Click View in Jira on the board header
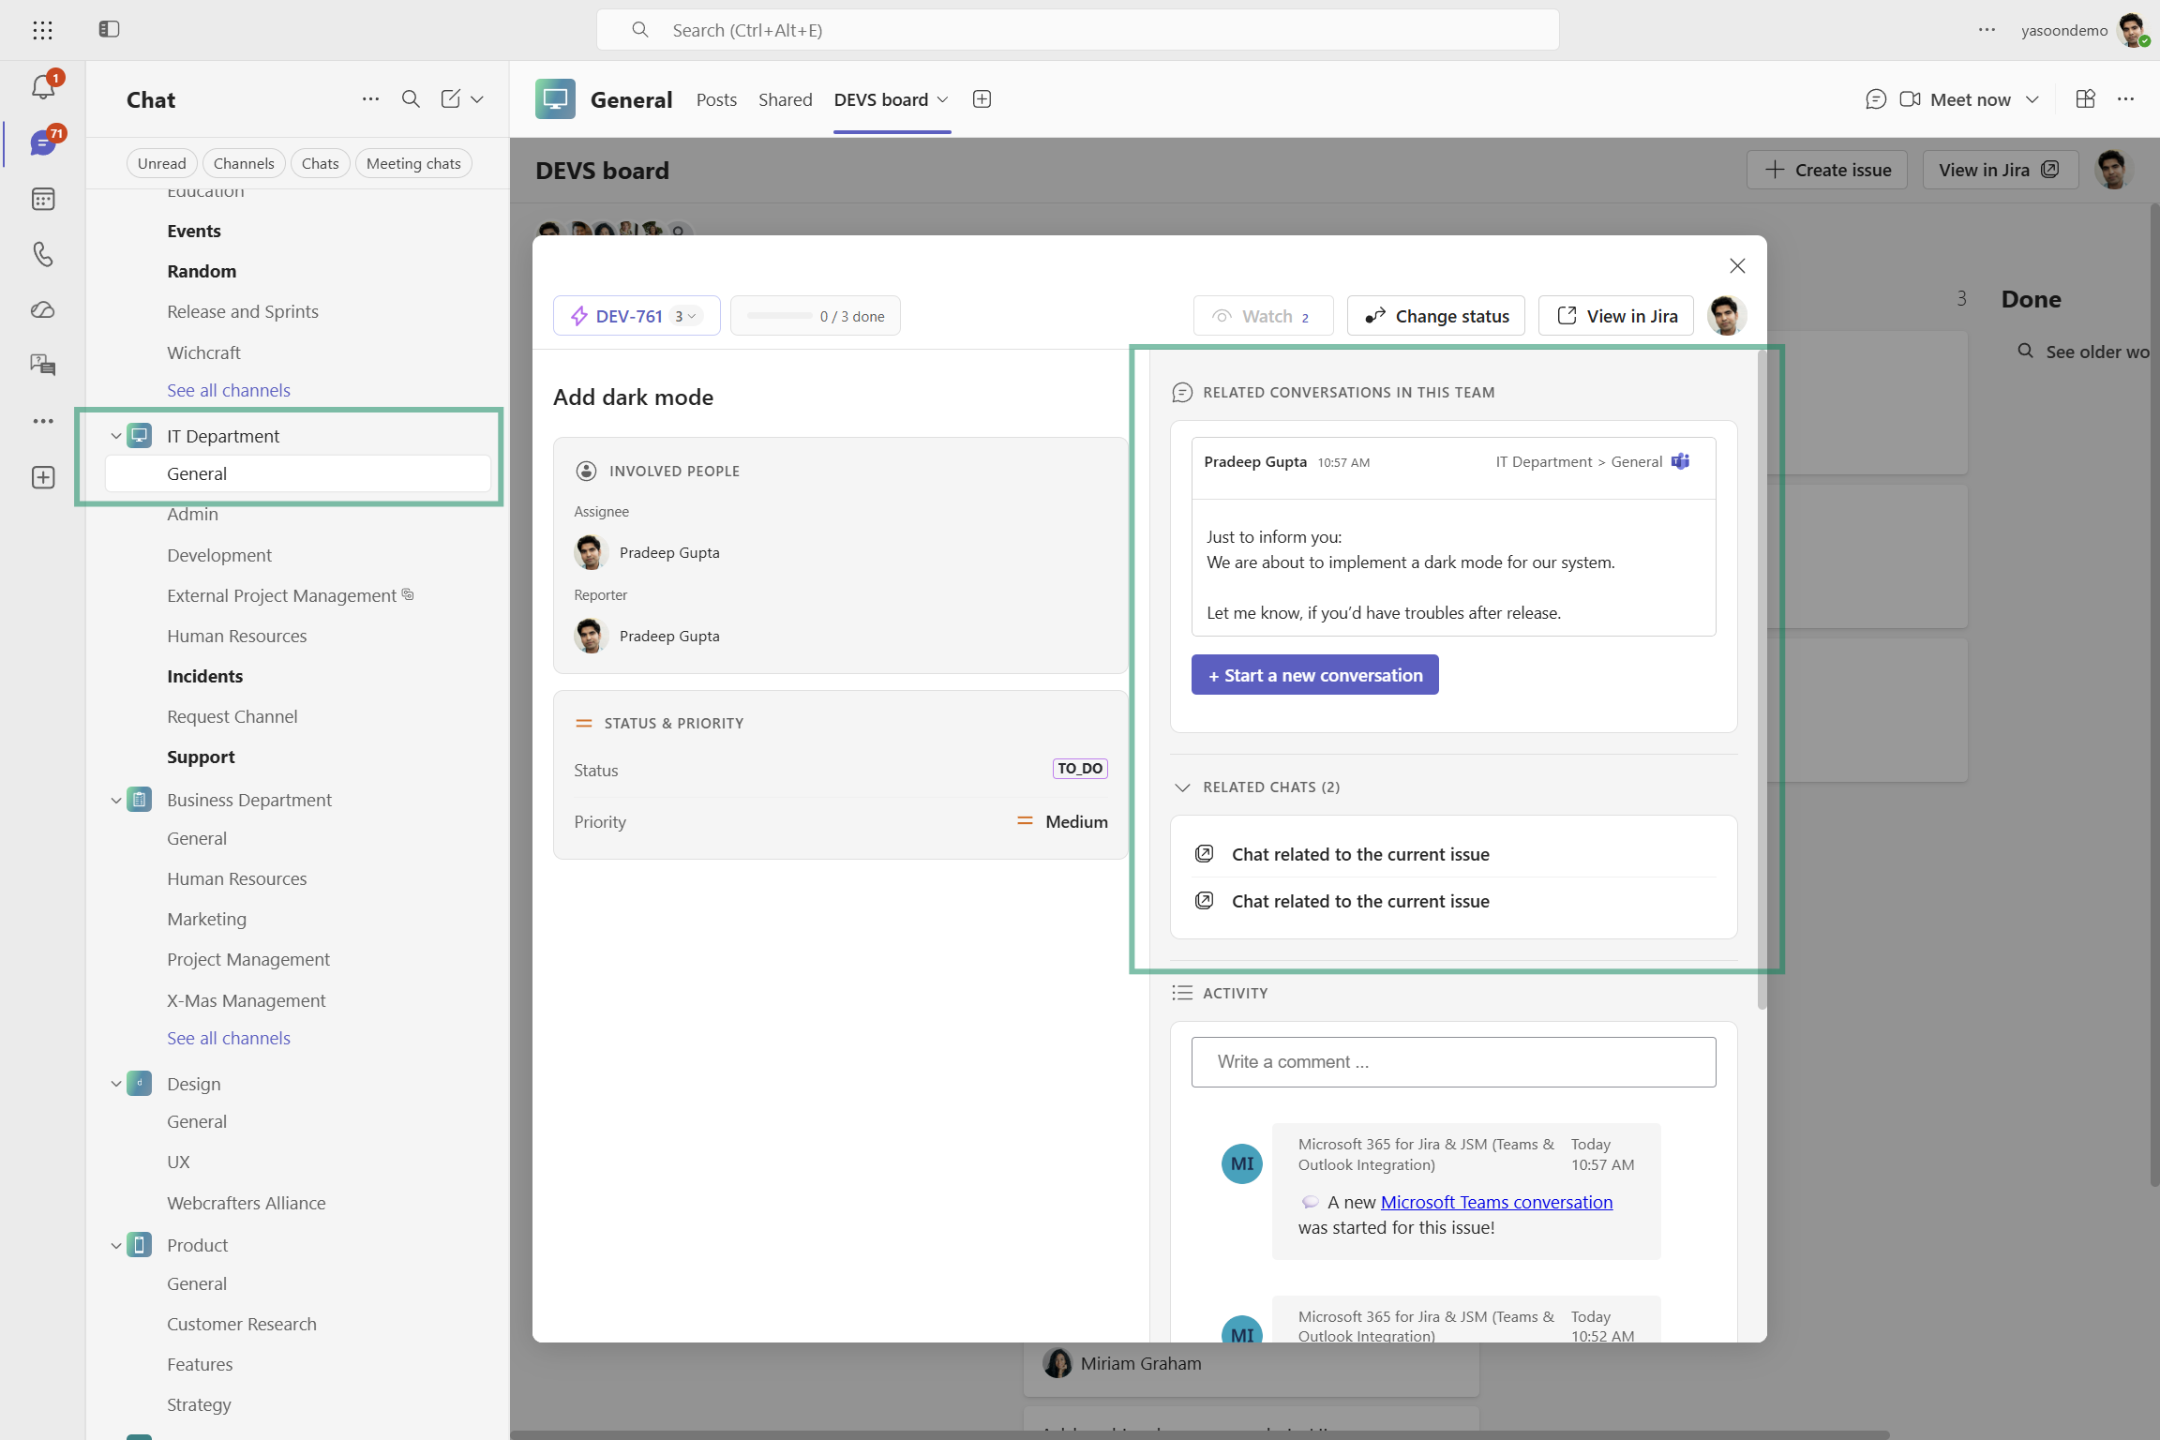The width and height of the screenshot is (2160, 1440). click(x=2001, y=170)
